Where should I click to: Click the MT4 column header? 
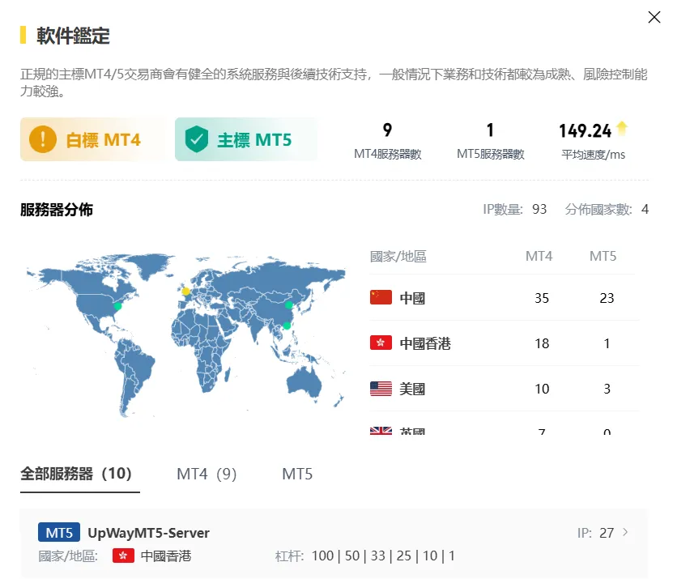pos(539,256)
